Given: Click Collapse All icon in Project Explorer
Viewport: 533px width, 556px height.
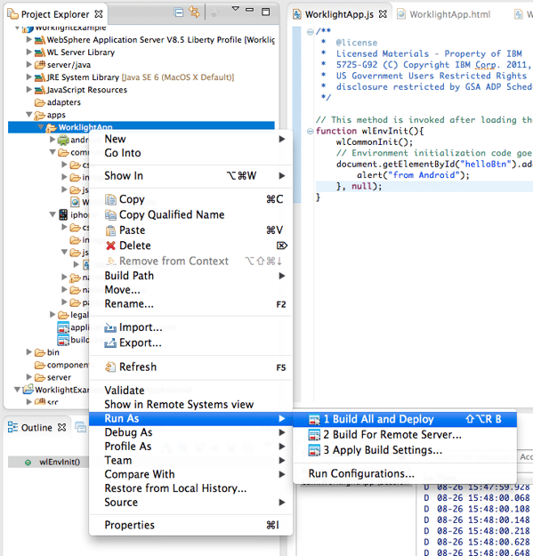Looking at the screenshot, I should [x=179, y=12].
